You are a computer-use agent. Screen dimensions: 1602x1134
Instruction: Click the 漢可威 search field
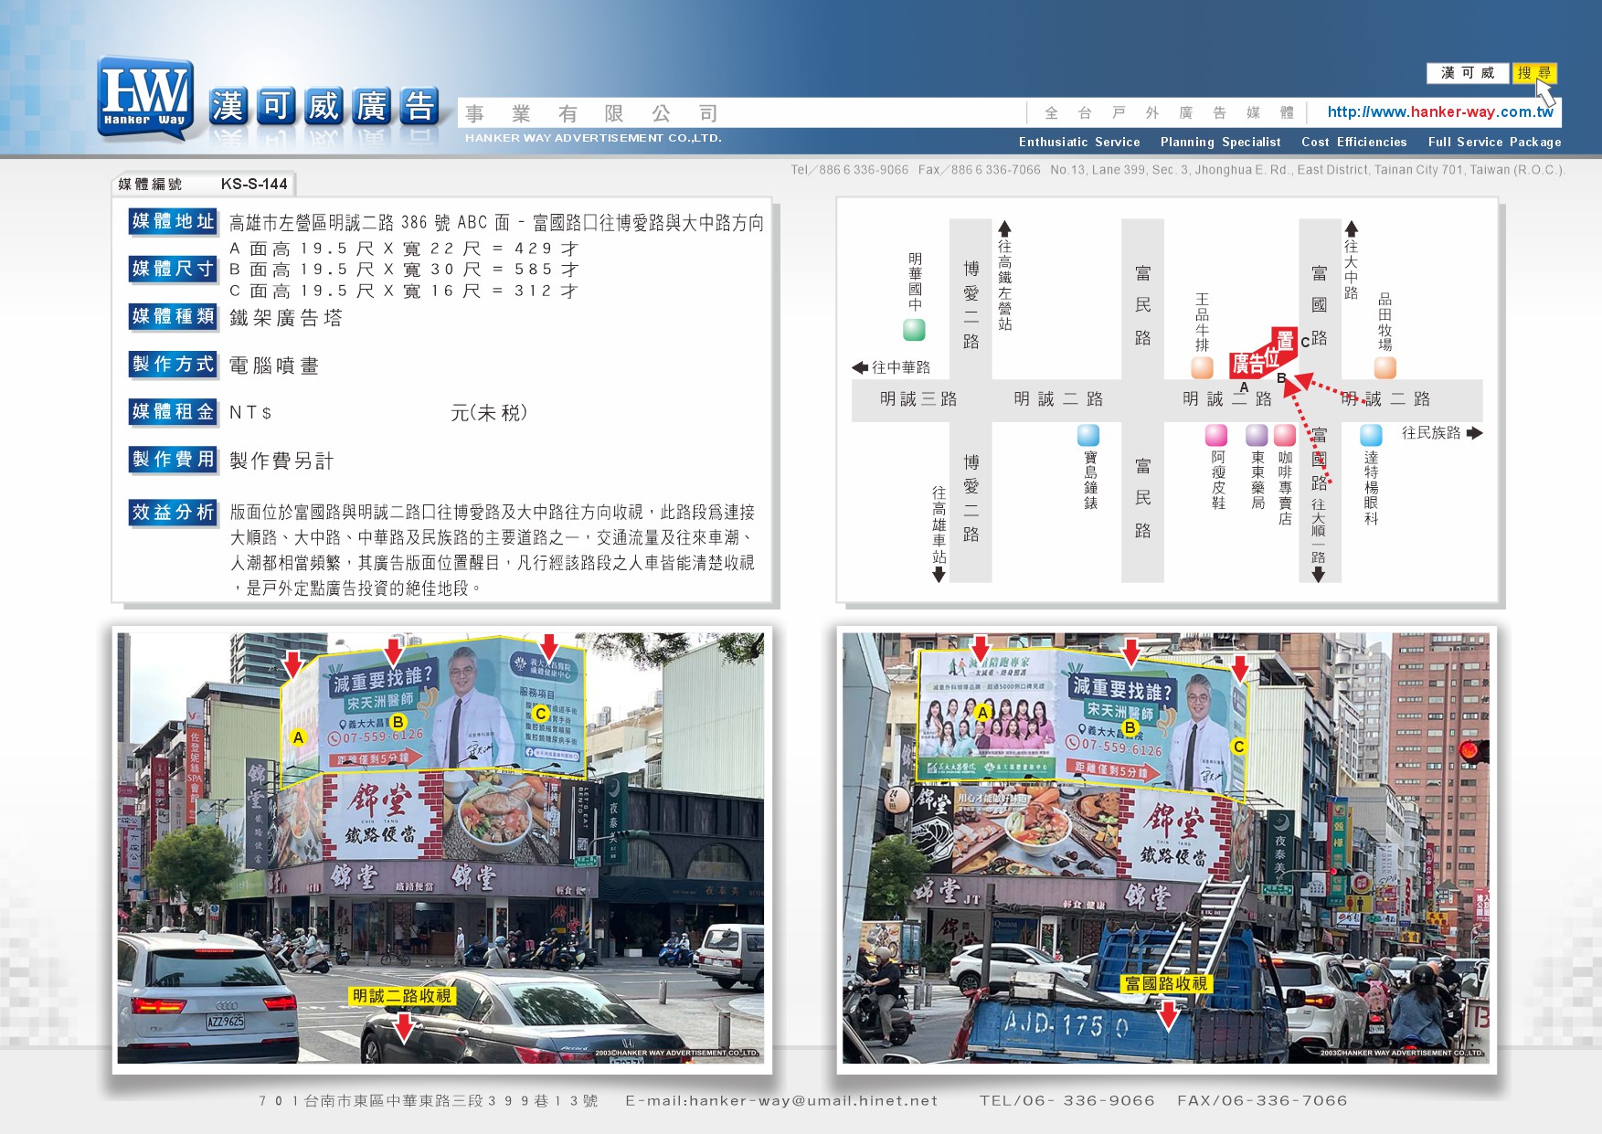pyautogui.click(x=1468, y=73)
